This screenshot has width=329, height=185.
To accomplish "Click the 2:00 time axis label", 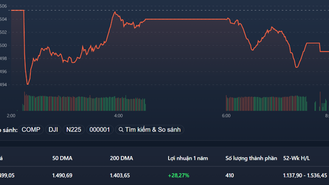I will (11, 116).
